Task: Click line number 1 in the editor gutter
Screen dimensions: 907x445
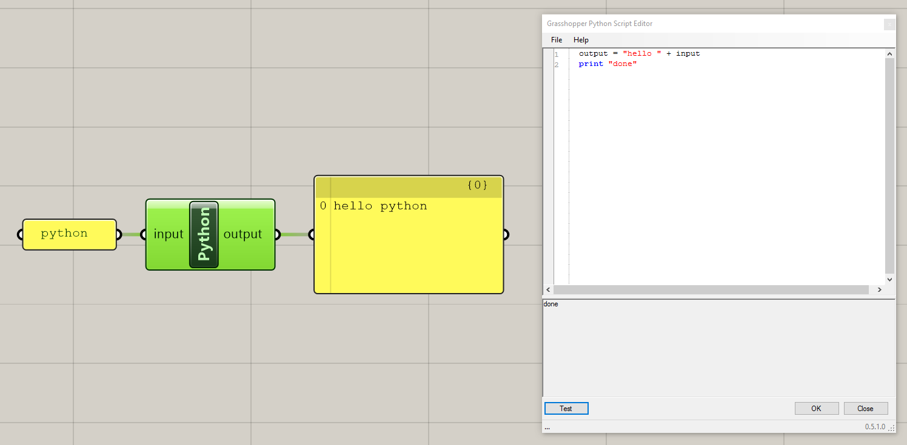Action: click(x=557, y=54)
